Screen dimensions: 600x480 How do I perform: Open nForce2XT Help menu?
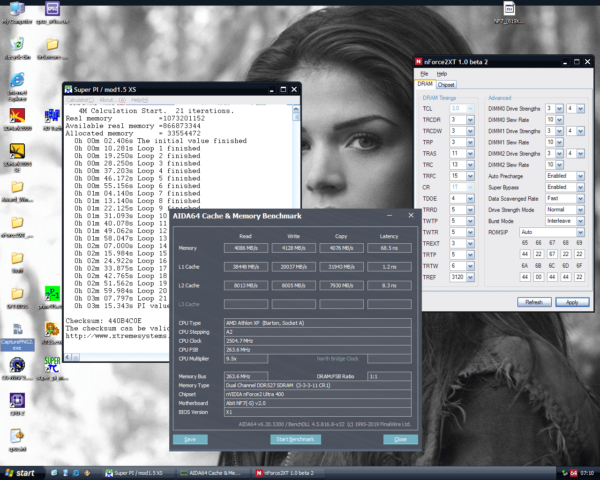tap(442, 74)
